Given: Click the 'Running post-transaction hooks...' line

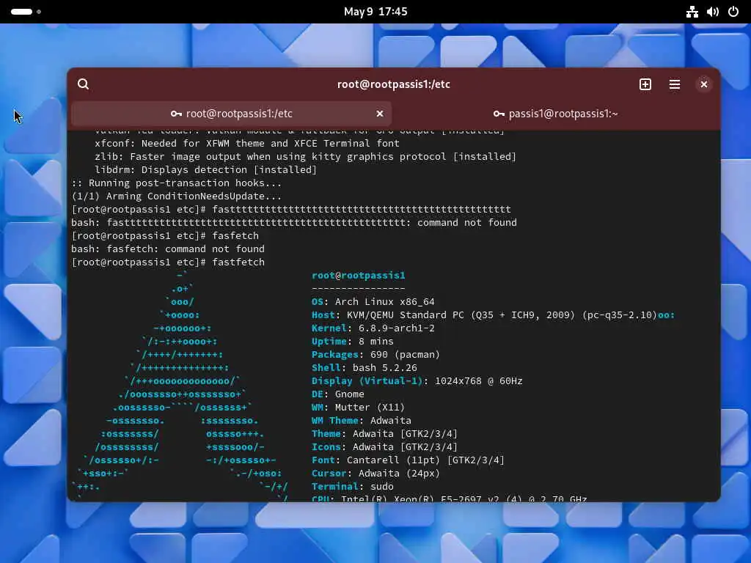Looking at the screenshot, I should pyautogui.click(x=176, y=183).
